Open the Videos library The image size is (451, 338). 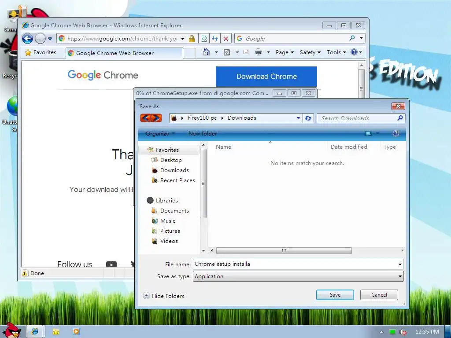tap(169, 241)
